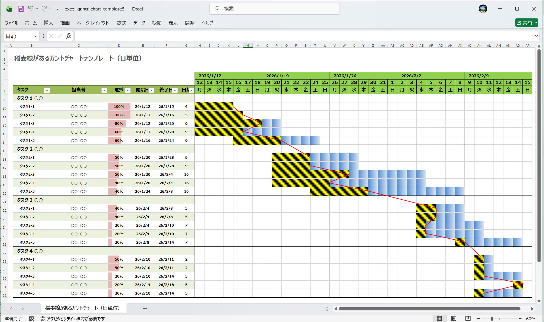Screen dimensions: 544x322
Task: Expand the Name Box dropdown arrow
Action: (x=36, y=36)
